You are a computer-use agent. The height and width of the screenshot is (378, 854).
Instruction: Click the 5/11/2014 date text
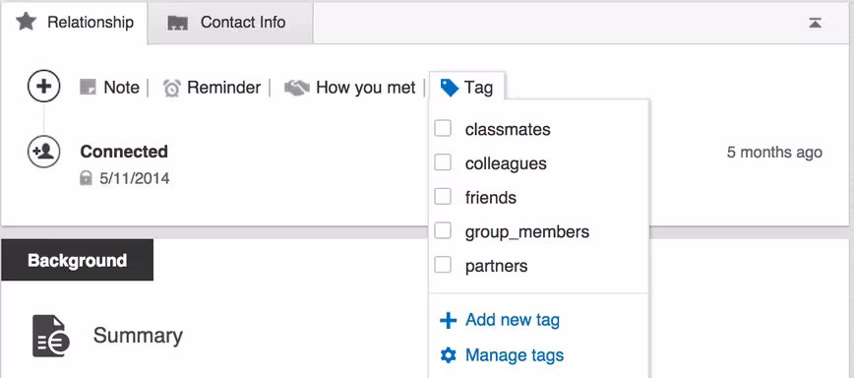click(x=135, y=178)
